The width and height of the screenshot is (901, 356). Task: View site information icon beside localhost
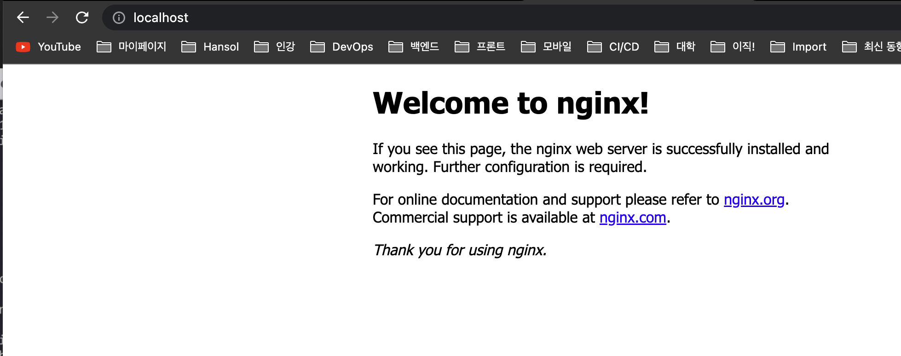(119, 17)
